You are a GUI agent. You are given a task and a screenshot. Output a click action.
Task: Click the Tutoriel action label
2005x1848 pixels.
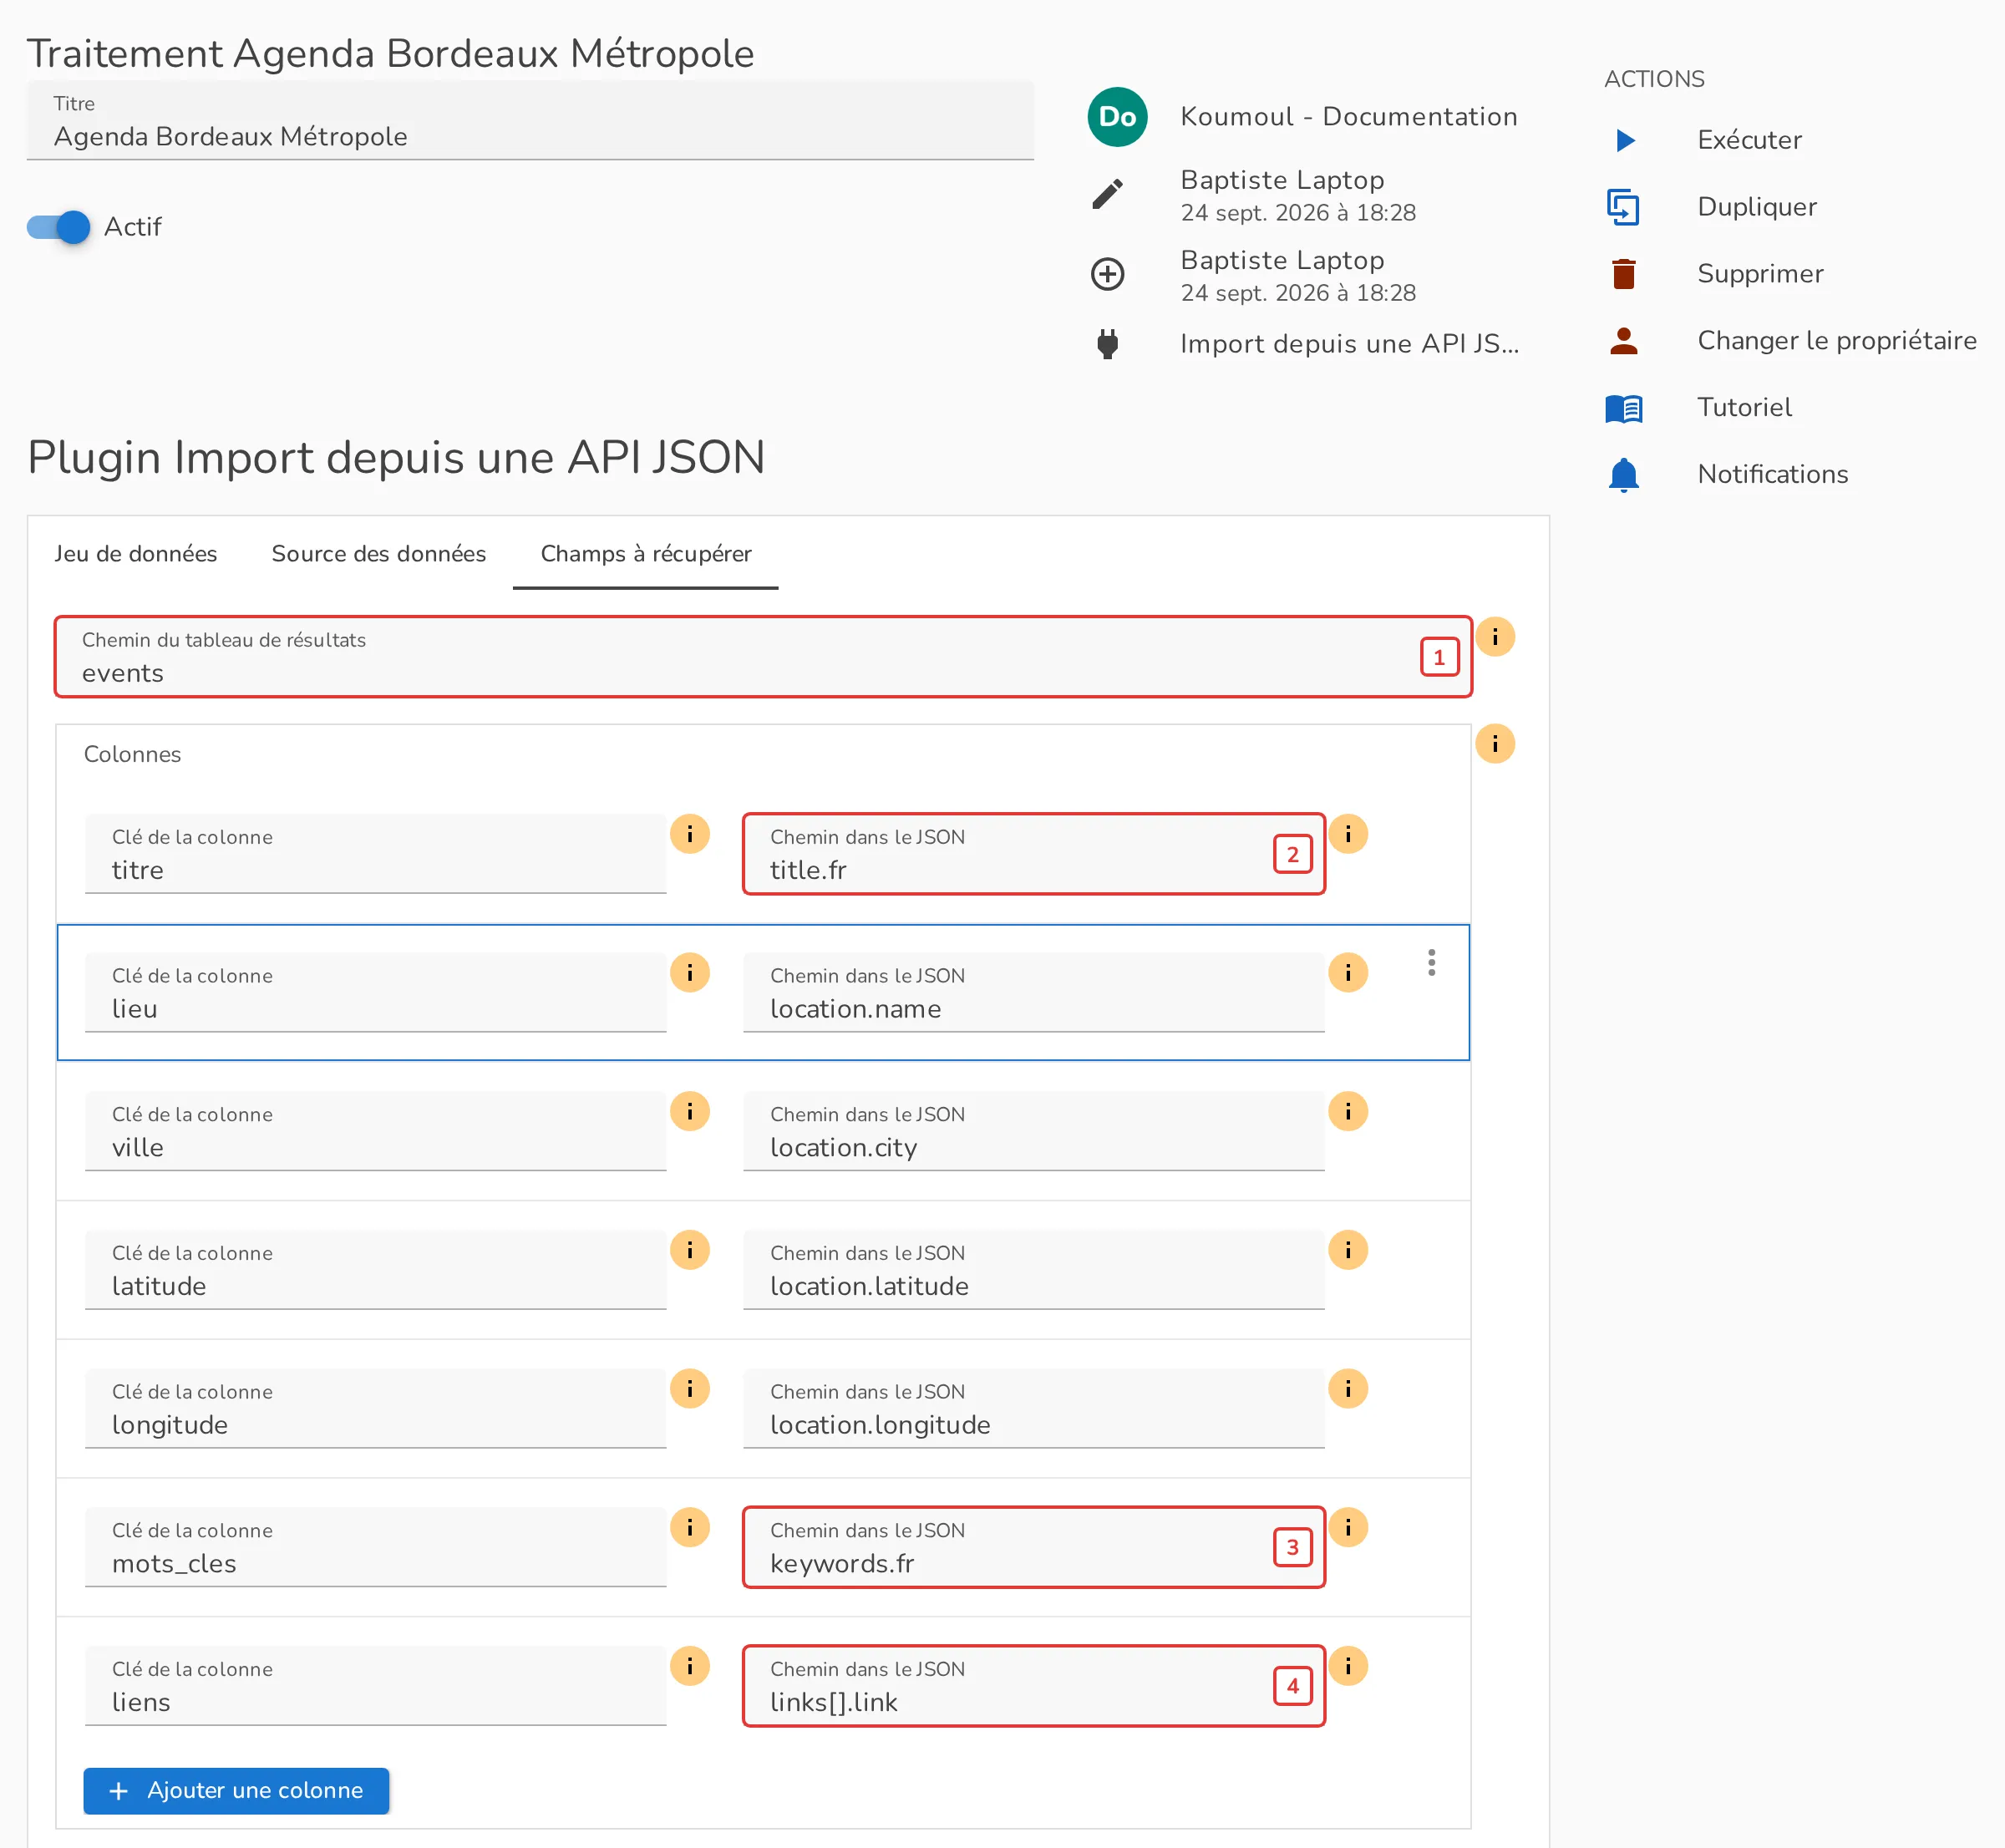1745,408
